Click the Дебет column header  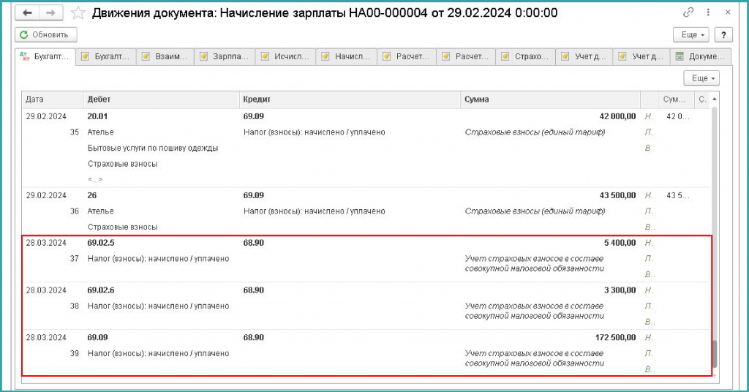pyautogui.click(x=161, y=99)
